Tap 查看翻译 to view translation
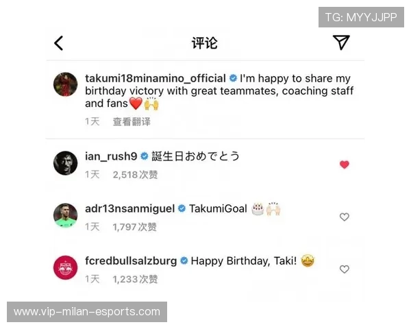 132,122
